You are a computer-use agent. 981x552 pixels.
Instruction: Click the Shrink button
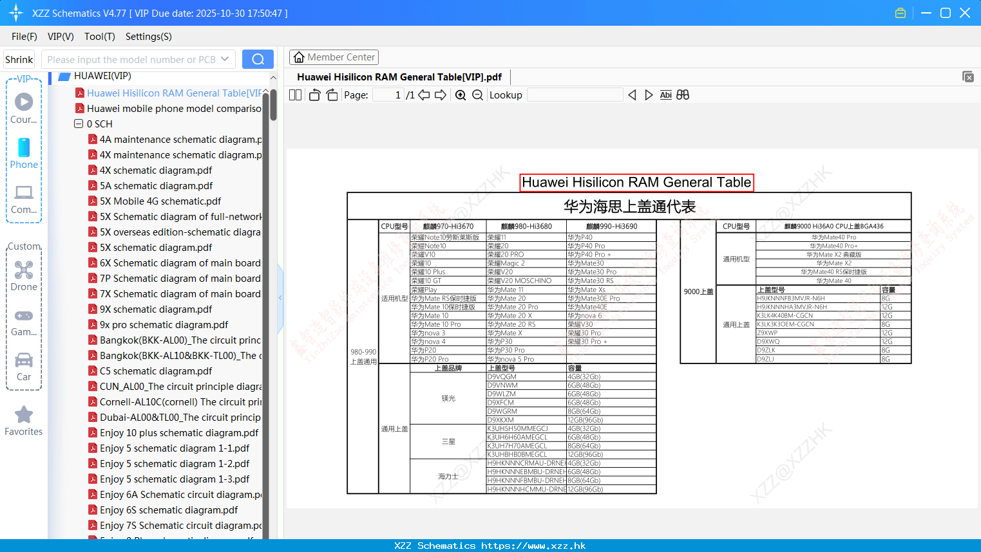click(x=19, y=59)
